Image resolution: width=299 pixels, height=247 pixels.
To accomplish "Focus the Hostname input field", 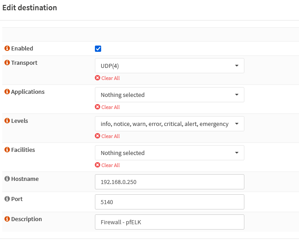I will tap(170, 182).
